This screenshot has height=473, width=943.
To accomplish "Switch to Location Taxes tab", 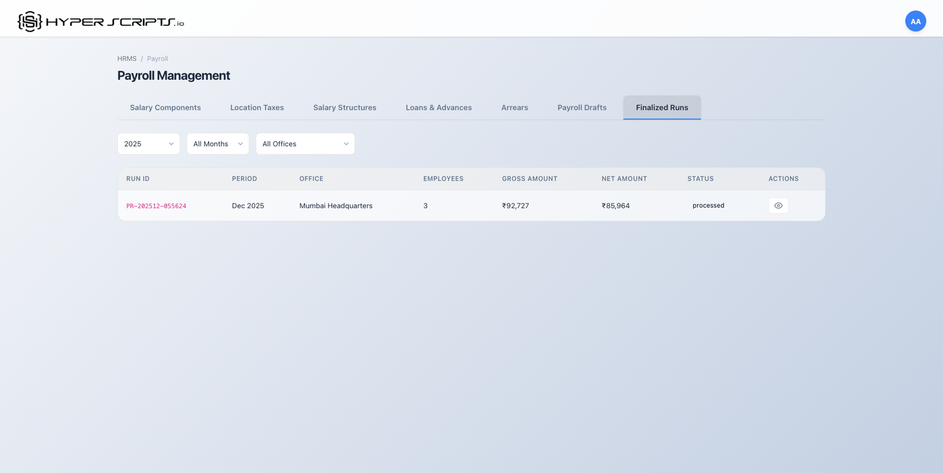I will click(257, 107).
